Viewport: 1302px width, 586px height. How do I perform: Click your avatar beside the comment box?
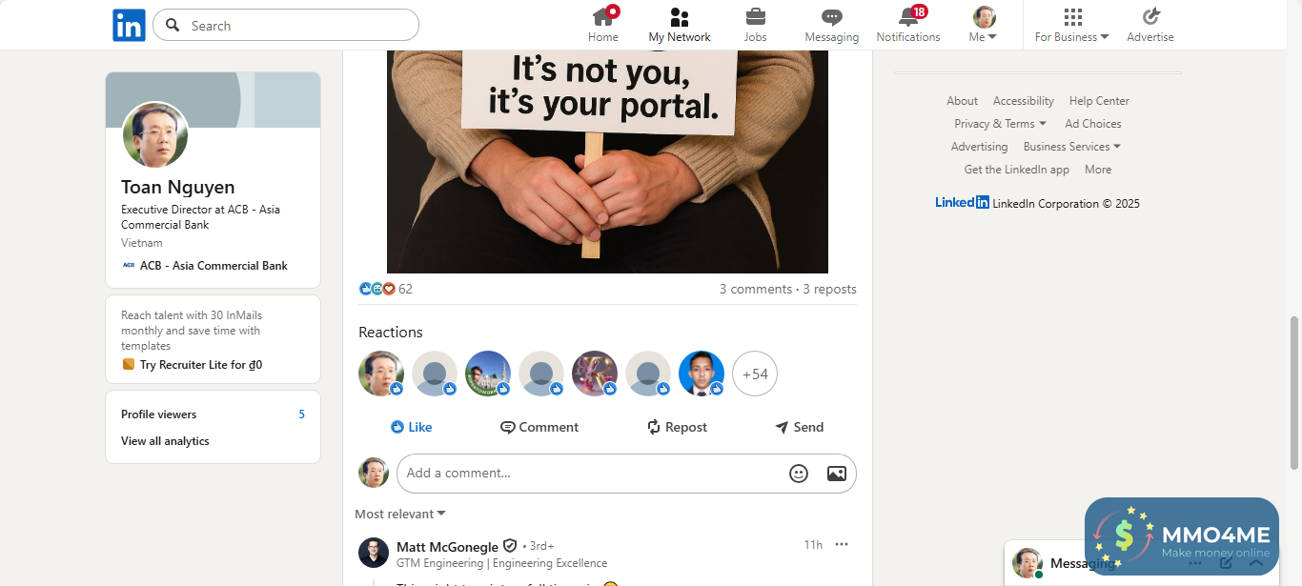pyautogui.click(x=374, y=473)
